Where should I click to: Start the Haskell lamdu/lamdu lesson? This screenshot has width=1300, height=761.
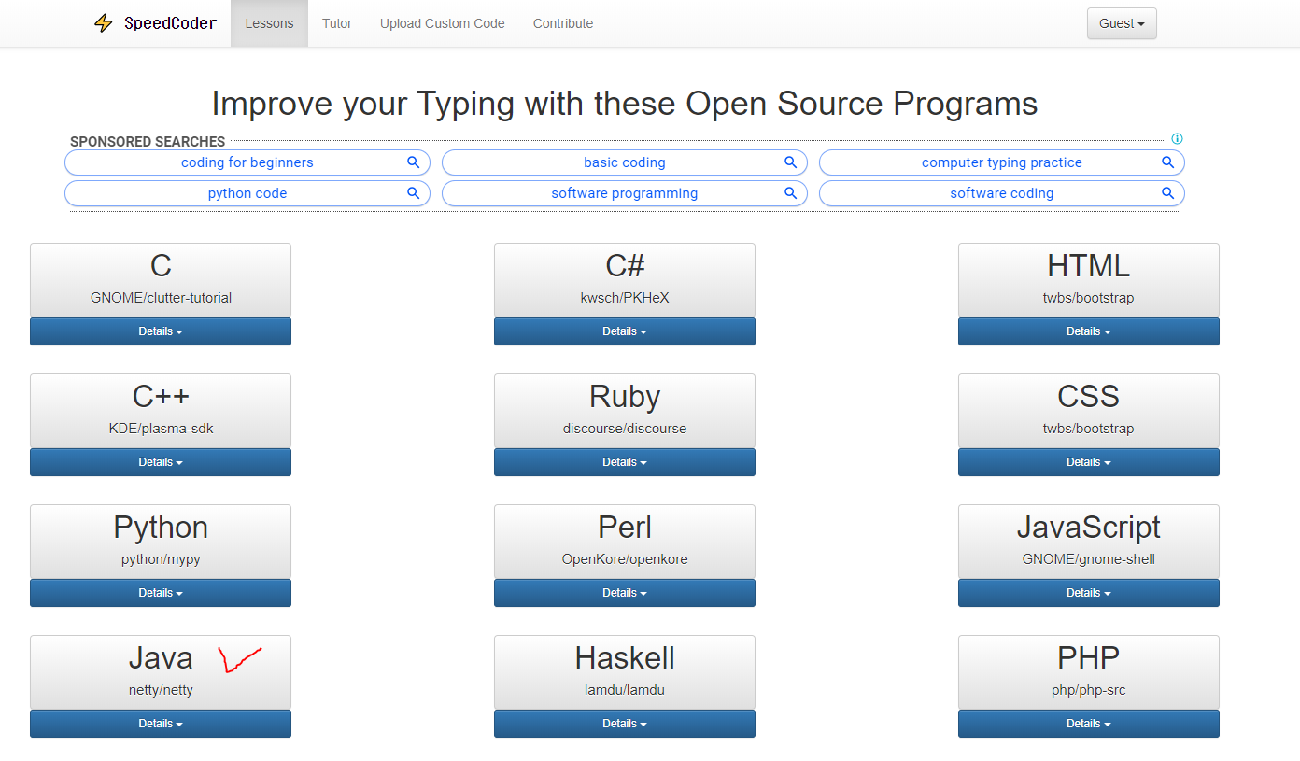coord(625,672)
